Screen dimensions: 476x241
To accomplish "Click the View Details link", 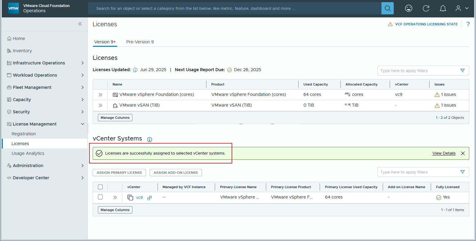I will [444, 153].
